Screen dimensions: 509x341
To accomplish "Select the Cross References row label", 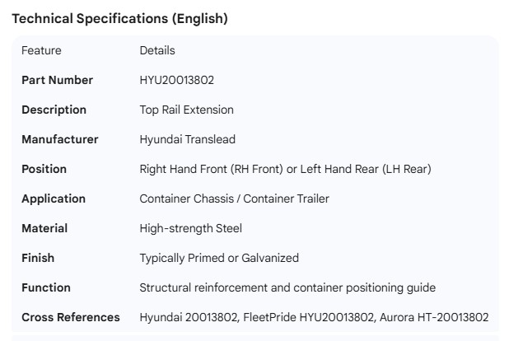I will click(x=70, y=317).
